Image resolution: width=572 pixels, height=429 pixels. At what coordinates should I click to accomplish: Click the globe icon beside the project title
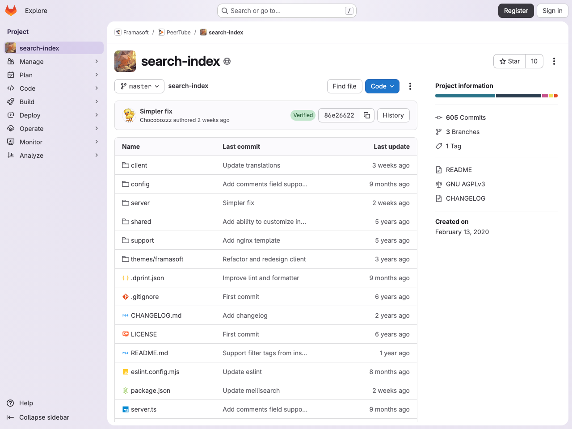(x=227, y=61)
